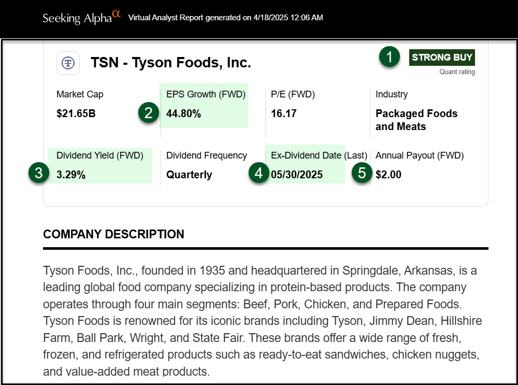Viewport: 518px width, 385px height.
Task: Click the Seeking Alpha logo
Action: [x=81, y=18]
